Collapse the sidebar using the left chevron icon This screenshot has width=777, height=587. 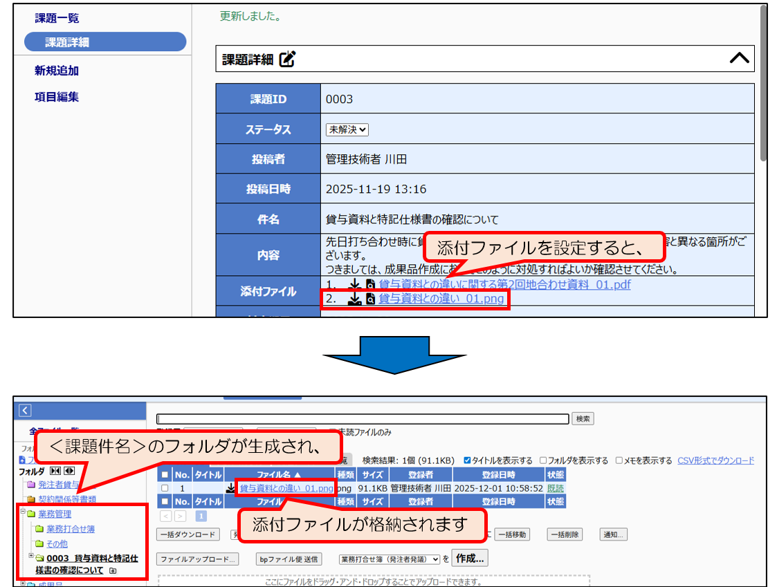pyautogui.click(x=25, y=411)
